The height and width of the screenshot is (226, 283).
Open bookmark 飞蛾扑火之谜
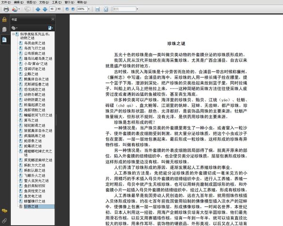tap(34, 176)
